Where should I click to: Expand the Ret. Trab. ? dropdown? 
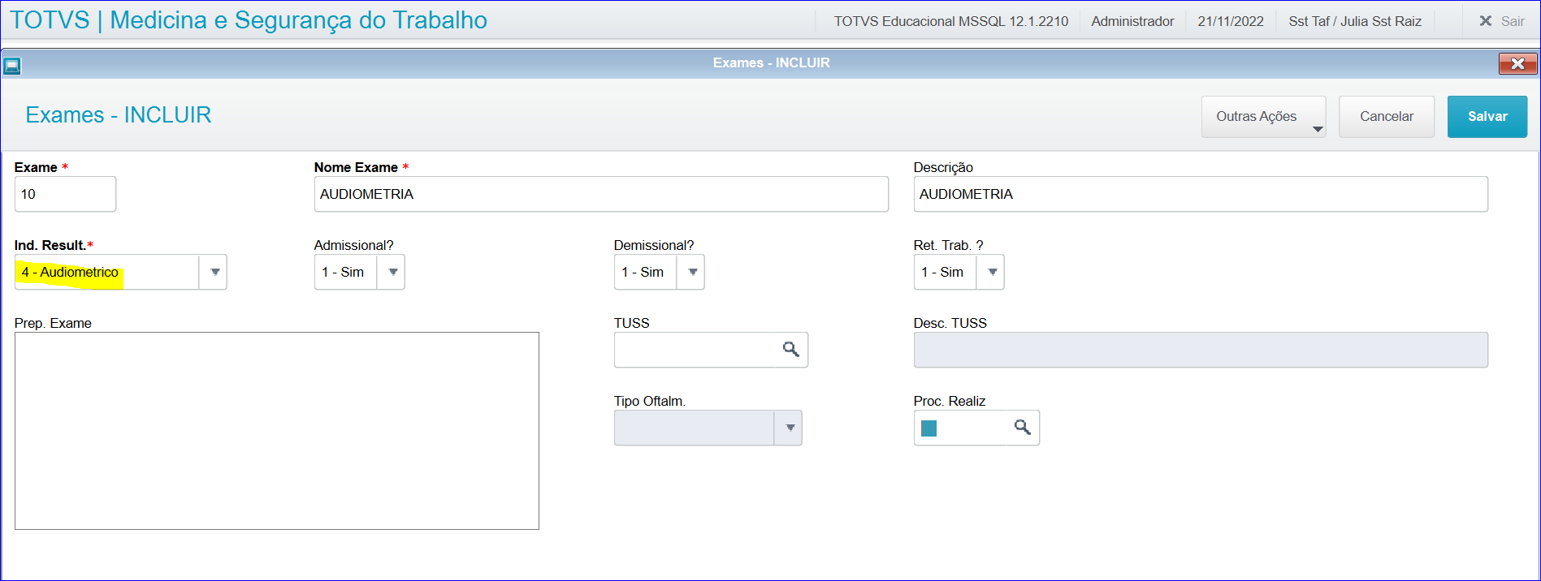tap(992, 272)
